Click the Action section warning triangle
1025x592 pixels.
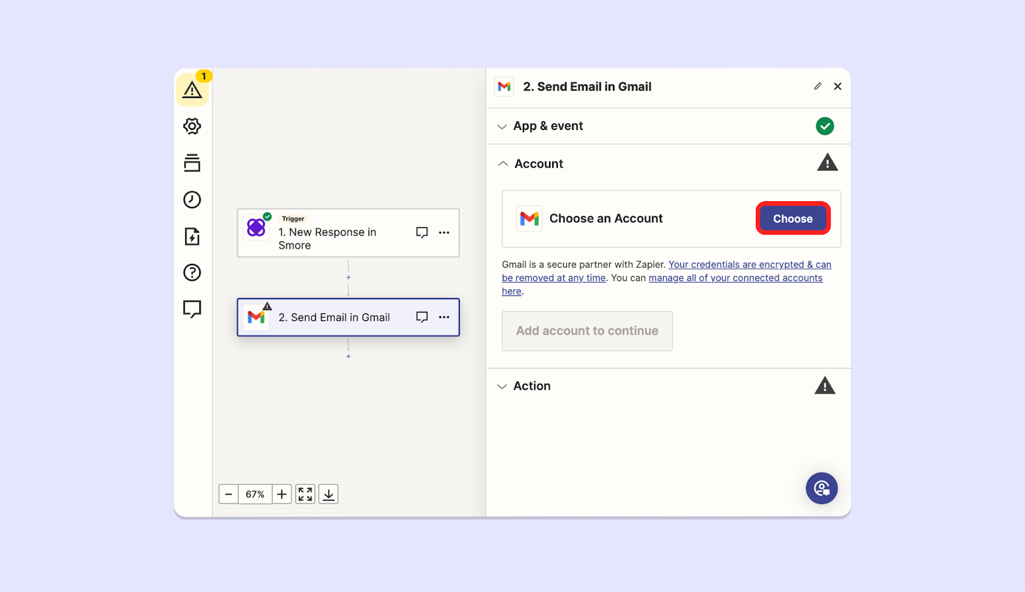825,386
